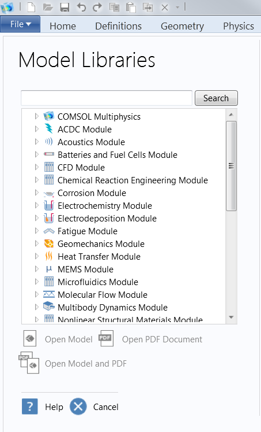This screenshot has width=261, height=432.
Task: Click the COMSOL Multiphysics library icon
Action: coord(49,116)
